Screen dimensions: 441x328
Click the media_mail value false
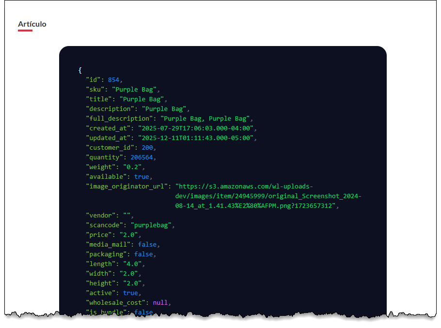tap(147, 244)
